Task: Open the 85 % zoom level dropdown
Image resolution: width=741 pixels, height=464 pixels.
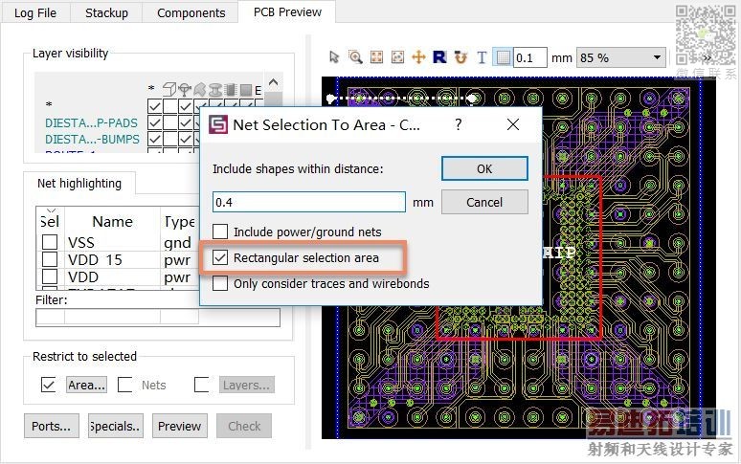Action: point(620,58)
